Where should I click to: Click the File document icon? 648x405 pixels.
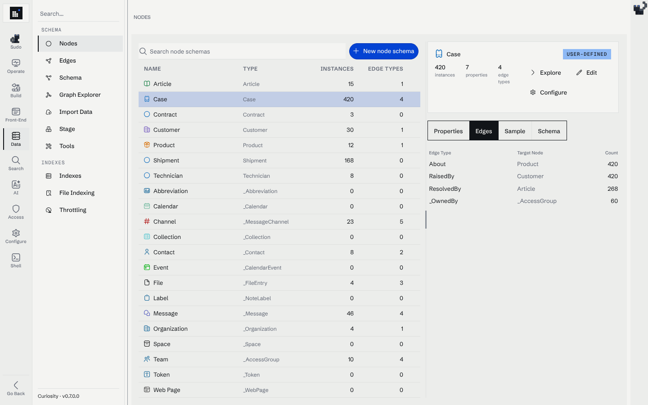click(x=147, y=283)
